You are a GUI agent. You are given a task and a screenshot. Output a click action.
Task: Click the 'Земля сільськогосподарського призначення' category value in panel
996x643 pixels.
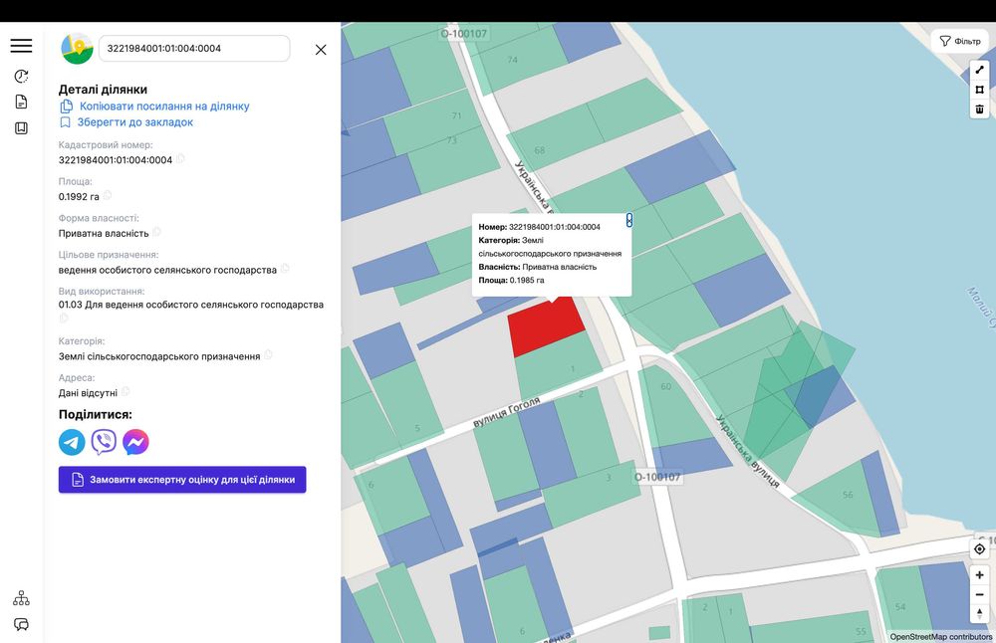159,356
